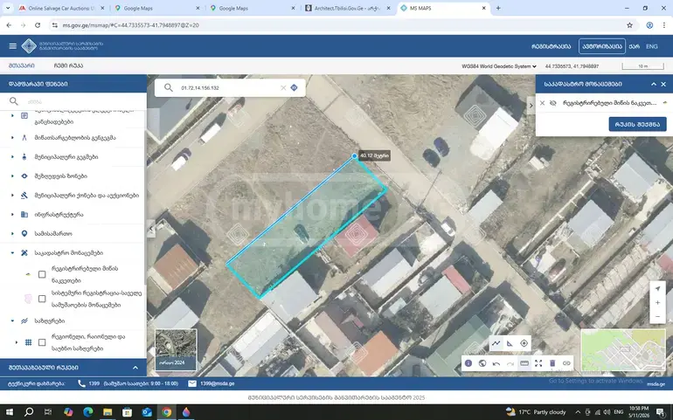673x420 pixels.
Task: Tick the regional borders layer checkbox
Action: point(42,342)
